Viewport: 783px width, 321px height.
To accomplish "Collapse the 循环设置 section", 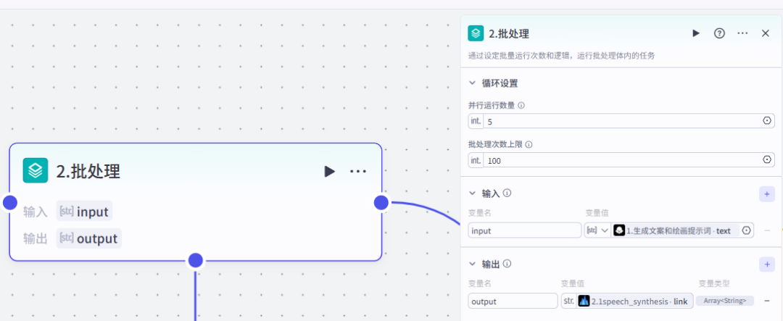I will (x=473, y=83).
